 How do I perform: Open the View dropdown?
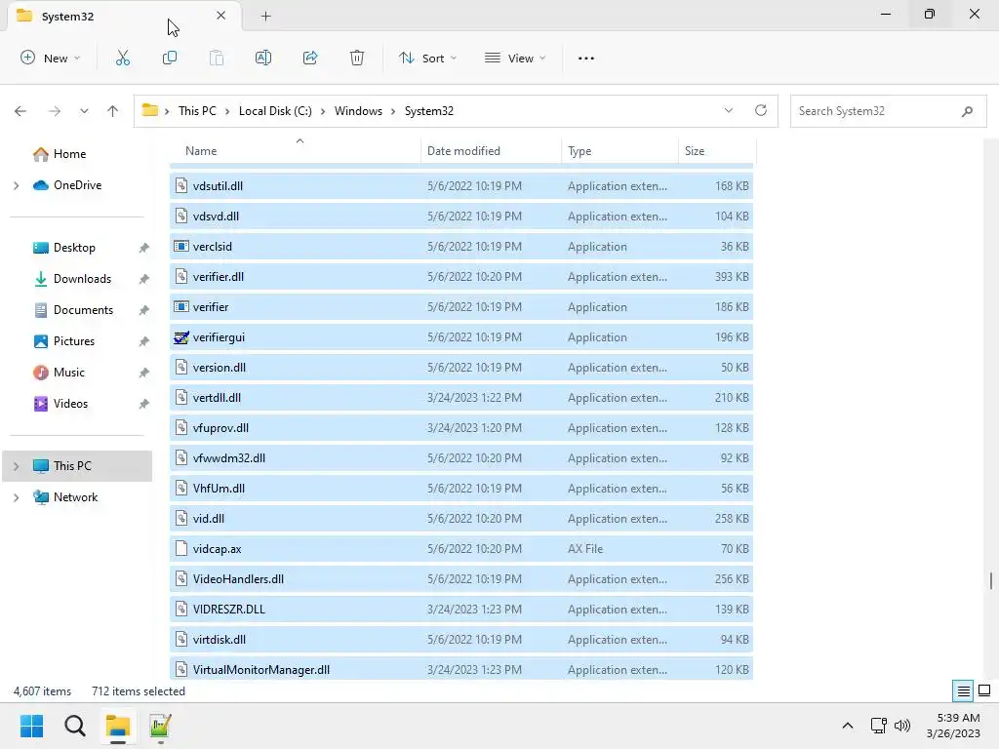tap(515, 58)
